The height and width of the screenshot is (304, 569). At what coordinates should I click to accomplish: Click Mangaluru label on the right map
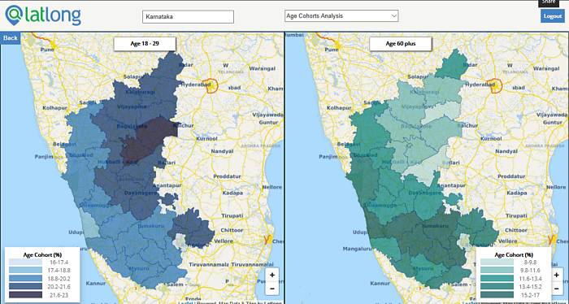(358, 250)
